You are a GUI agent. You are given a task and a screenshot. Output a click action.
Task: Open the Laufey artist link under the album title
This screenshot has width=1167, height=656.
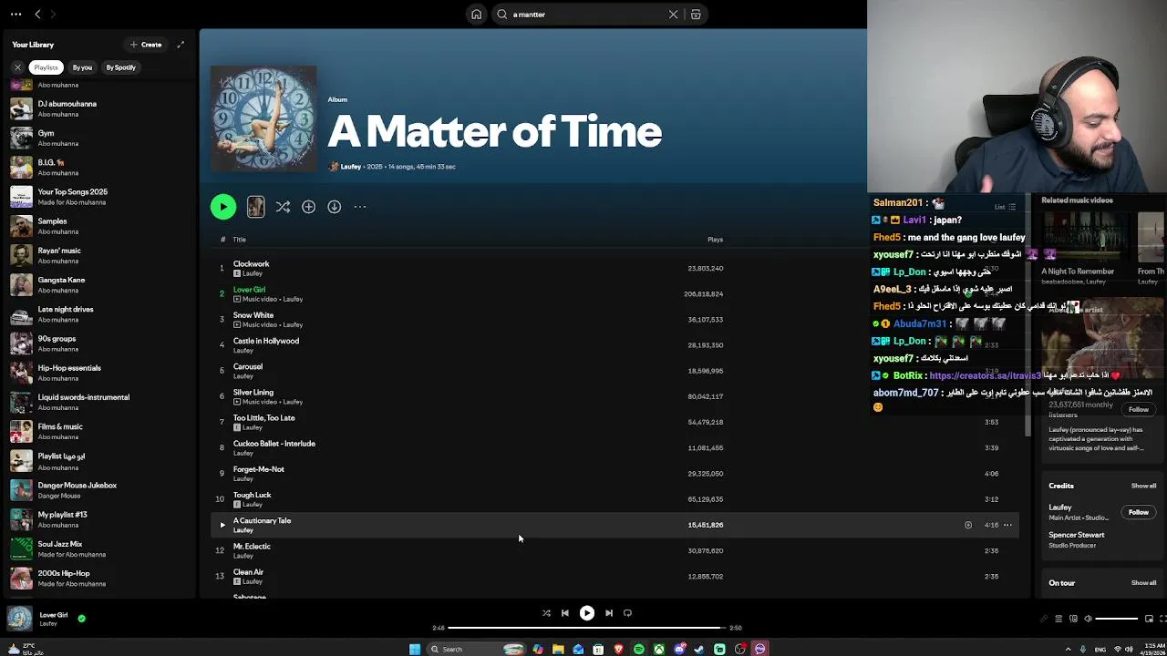pos(350,167)
